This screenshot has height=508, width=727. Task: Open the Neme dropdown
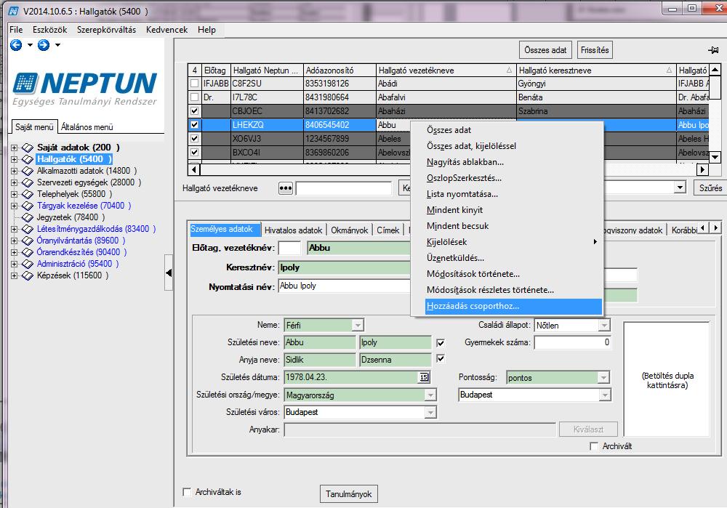click(358, 326)
